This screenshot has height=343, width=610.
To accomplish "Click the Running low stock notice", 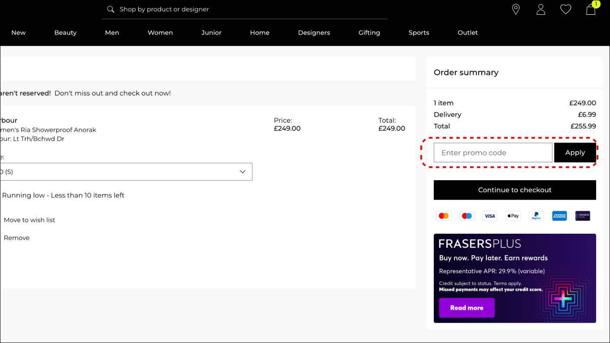I will 63,195.
